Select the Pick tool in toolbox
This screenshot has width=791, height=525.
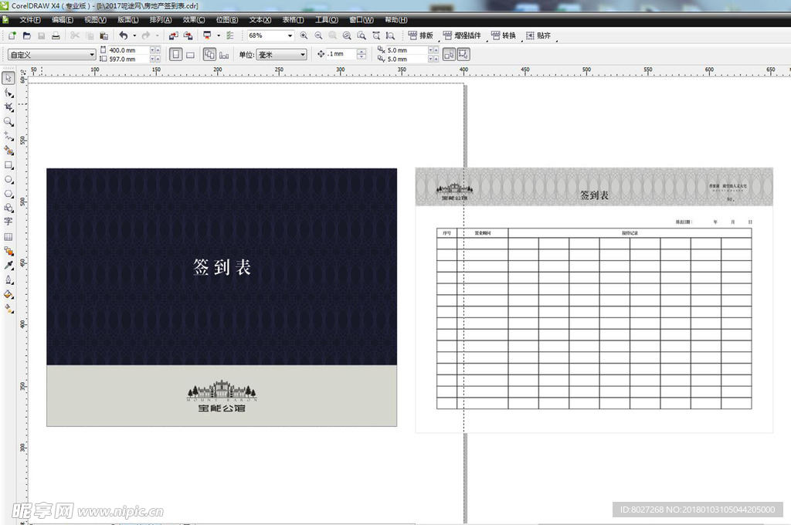(x=8, y=78)
